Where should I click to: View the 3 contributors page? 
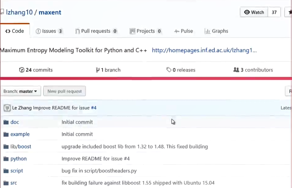[253, 70]
